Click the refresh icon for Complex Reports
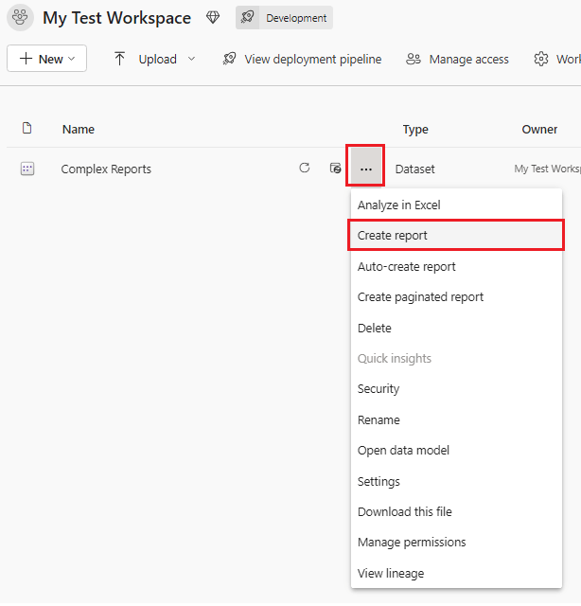Viewport: 581px width, 606px height. coord(304,169)
